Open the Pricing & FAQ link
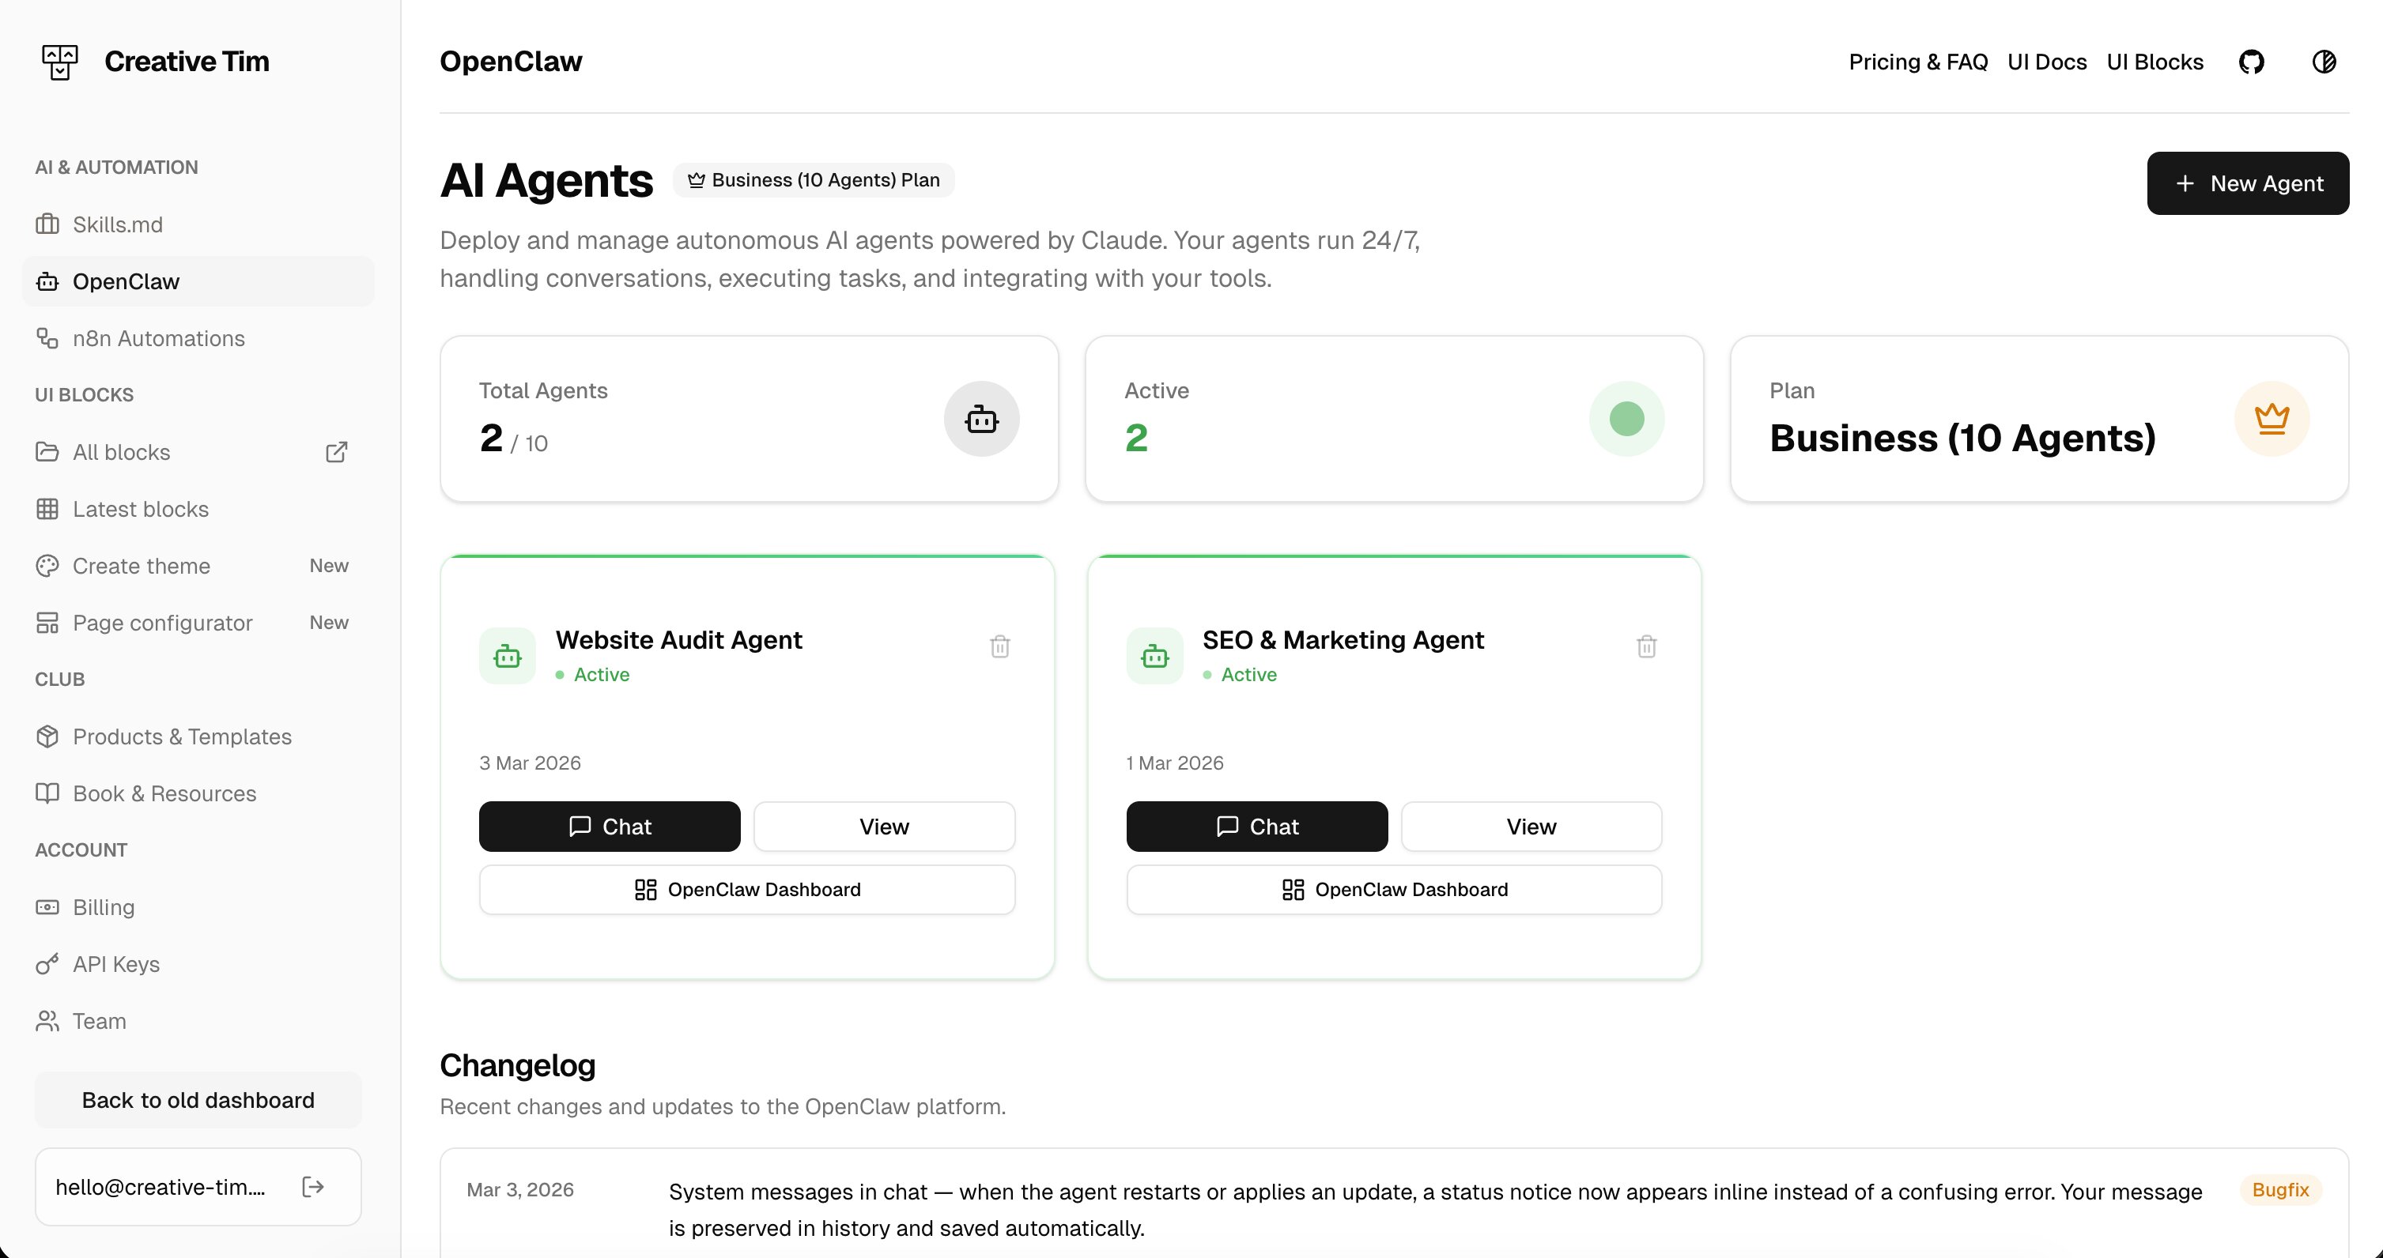 click(1917, 62)
